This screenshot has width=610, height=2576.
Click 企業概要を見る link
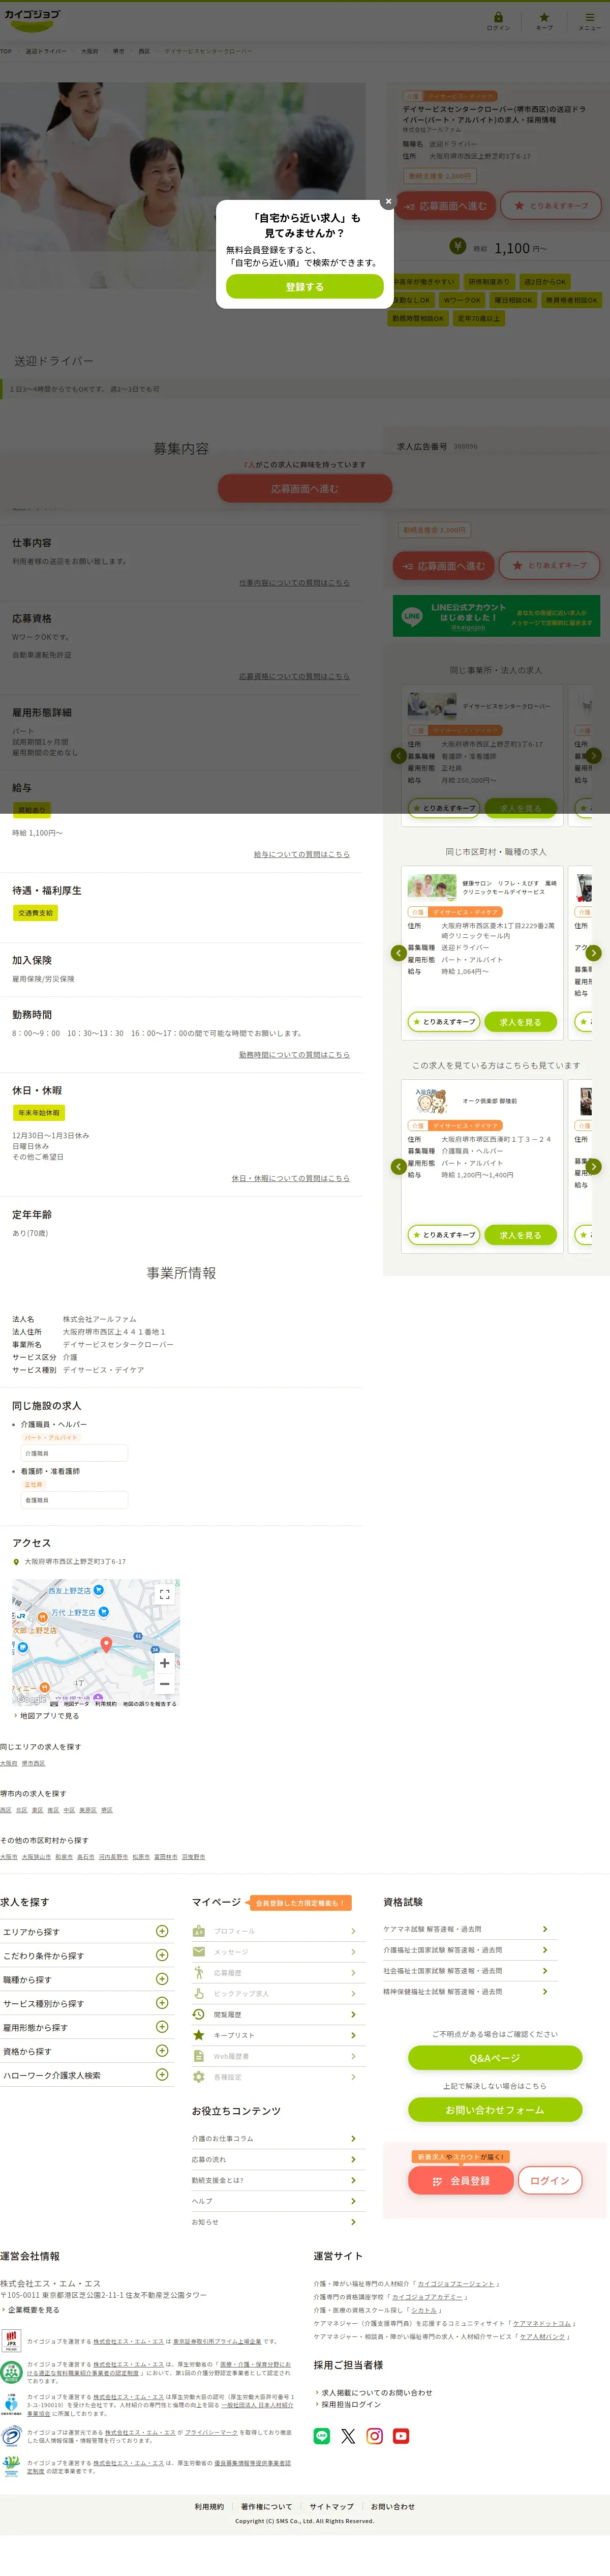pos(33,2310)
